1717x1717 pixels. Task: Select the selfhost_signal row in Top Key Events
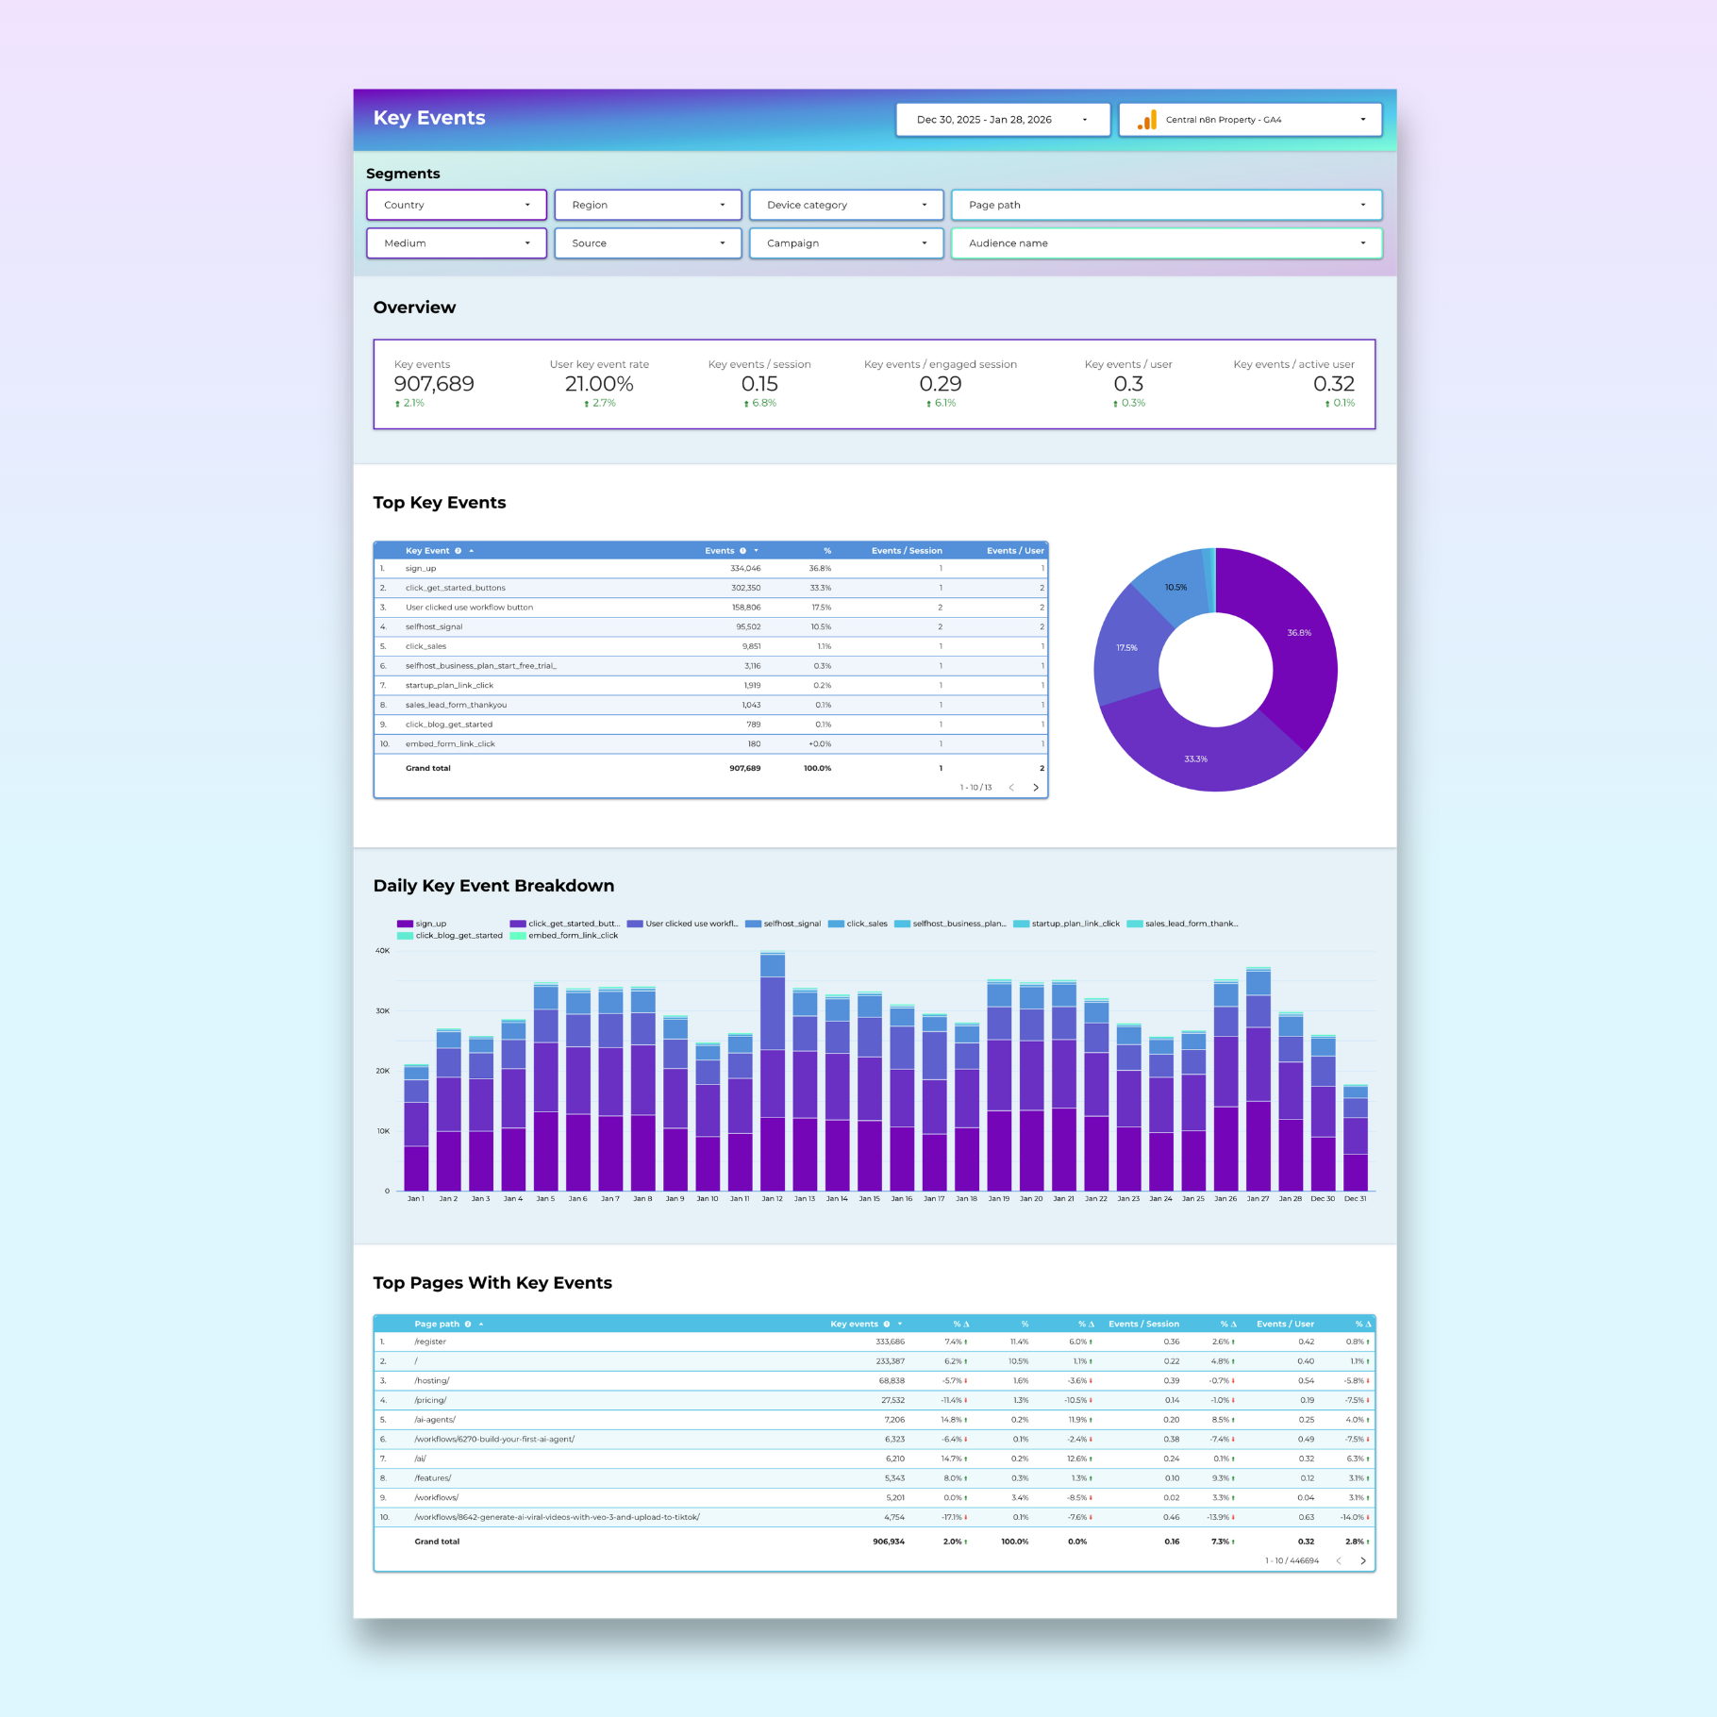coord(434,626)
